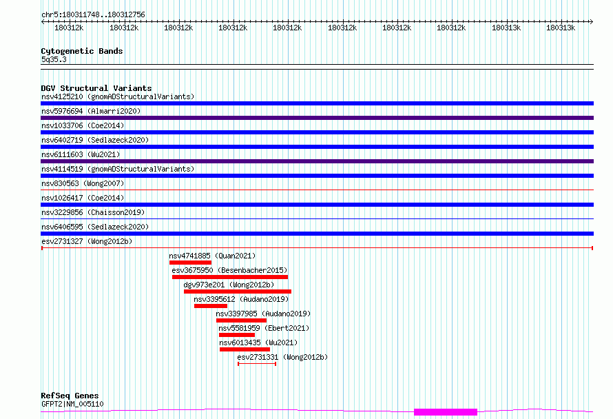Image resolution: width=613 pixels, height=419 pixels.
Task: Click the thin red bracket under esv2731331
Action: pyautogui.click(x=257, y=364)
